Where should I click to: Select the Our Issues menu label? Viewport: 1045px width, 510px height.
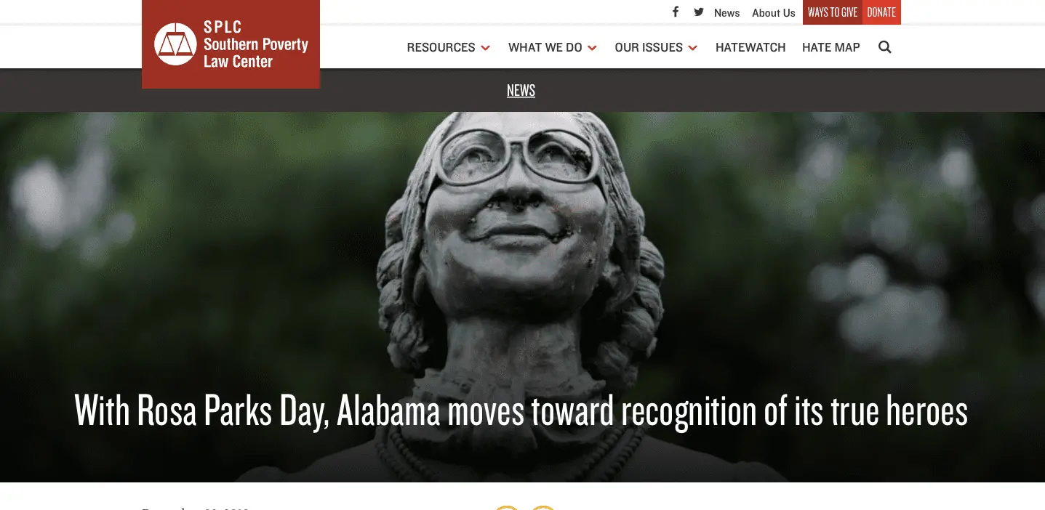point(649,47)
